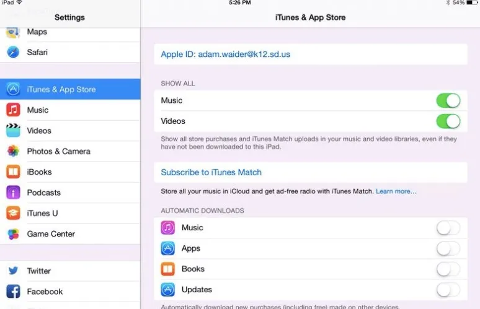This screenshot has height=309, width=480.
Task: Open Videos settings in sidebar
Action: [70, 131]
